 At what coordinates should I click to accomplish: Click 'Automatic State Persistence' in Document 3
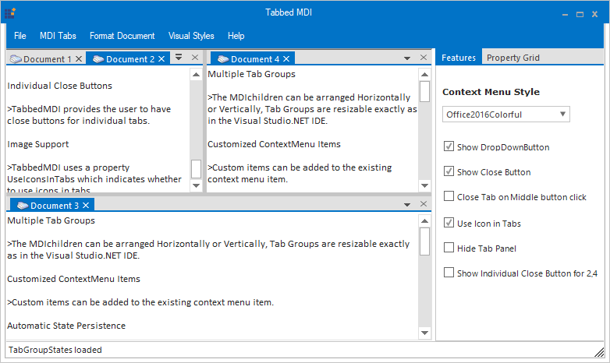pos(66,326)
